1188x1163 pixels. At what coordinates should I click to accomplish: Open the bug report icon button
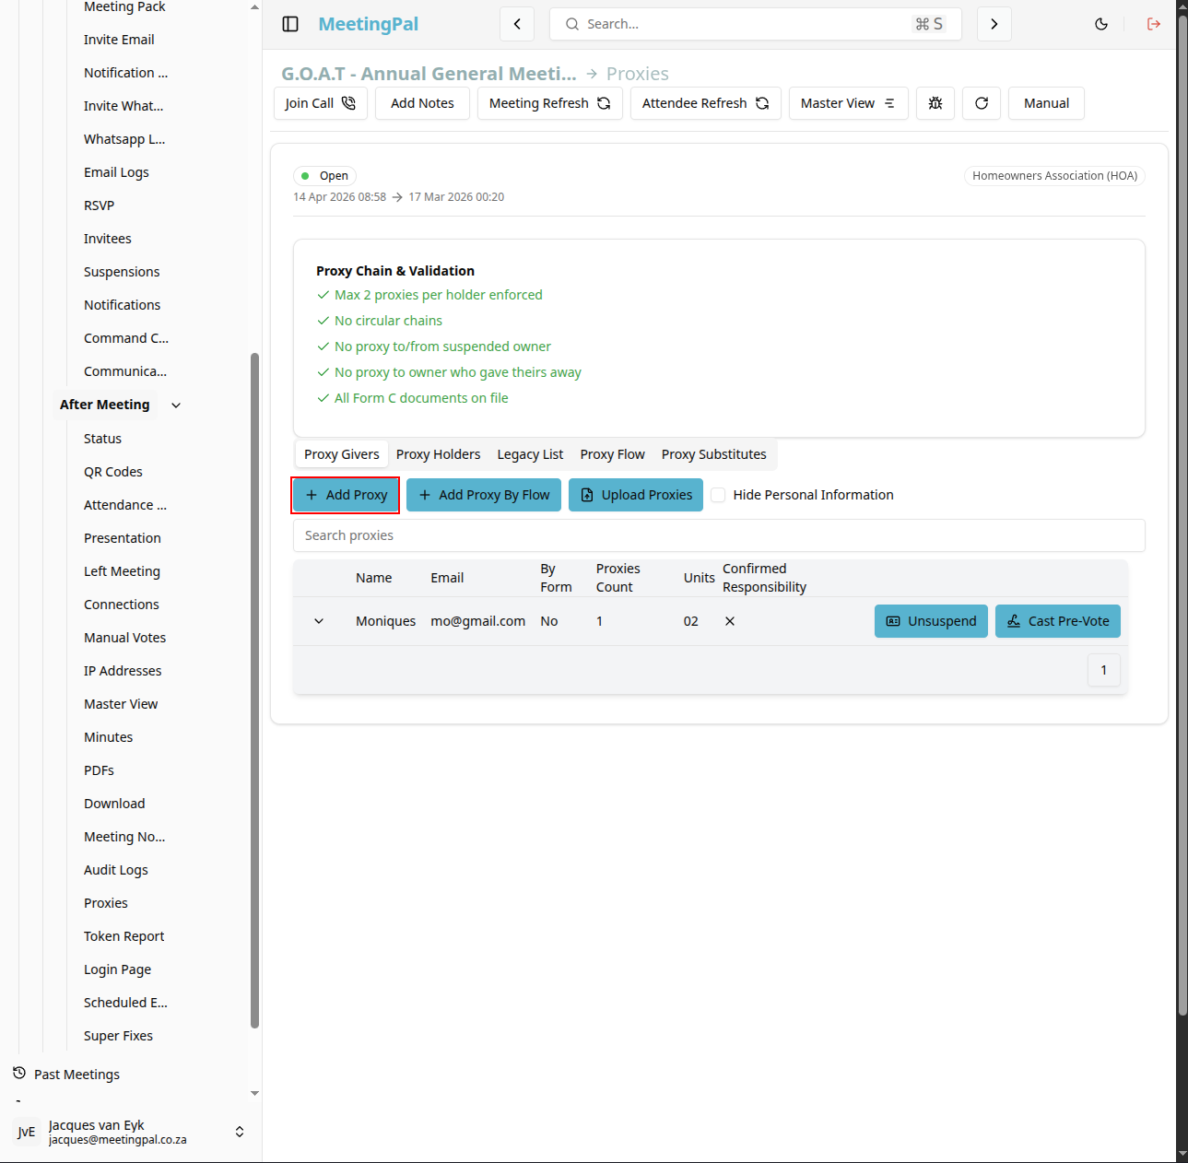tap(935, 103)
